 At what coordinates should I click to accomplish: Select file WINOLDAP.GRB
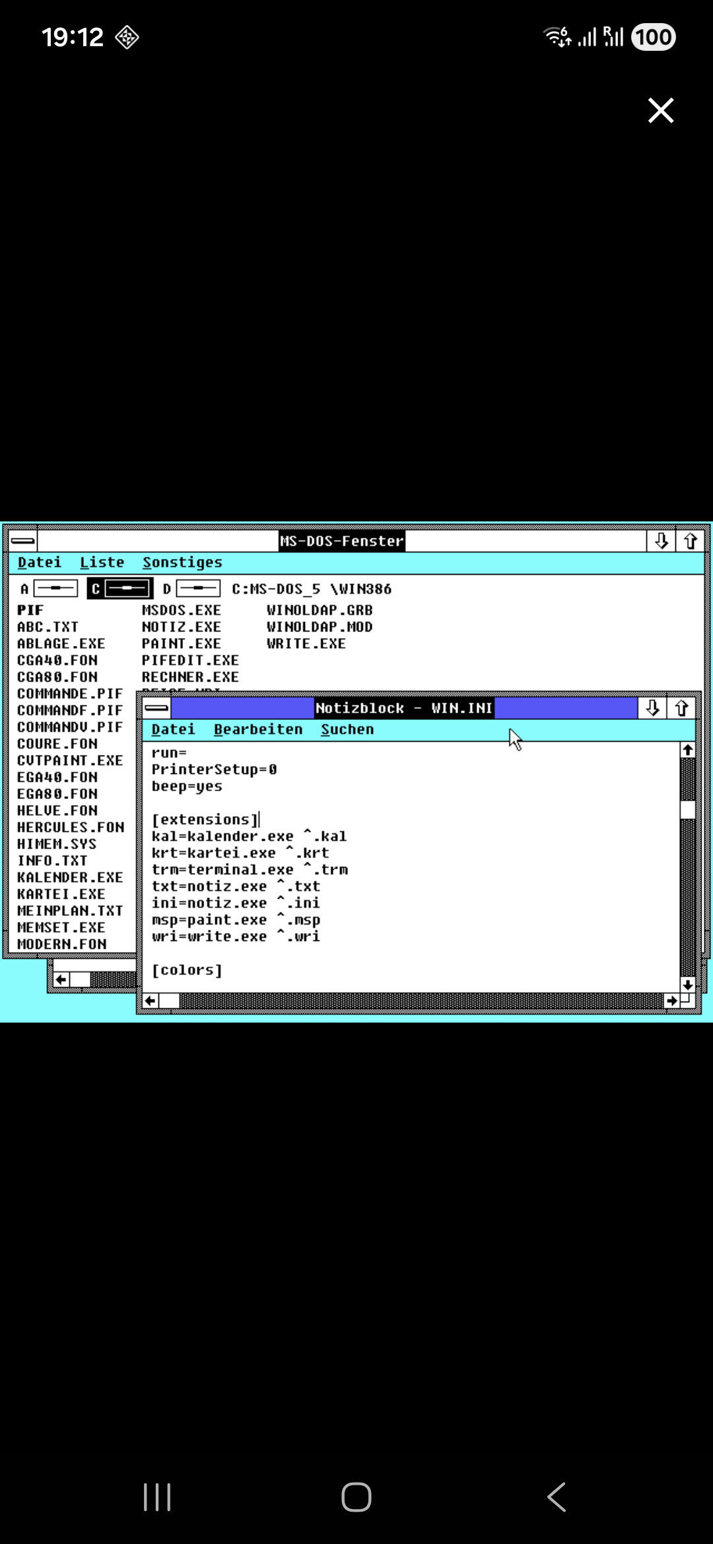click(x=320, y=610)
